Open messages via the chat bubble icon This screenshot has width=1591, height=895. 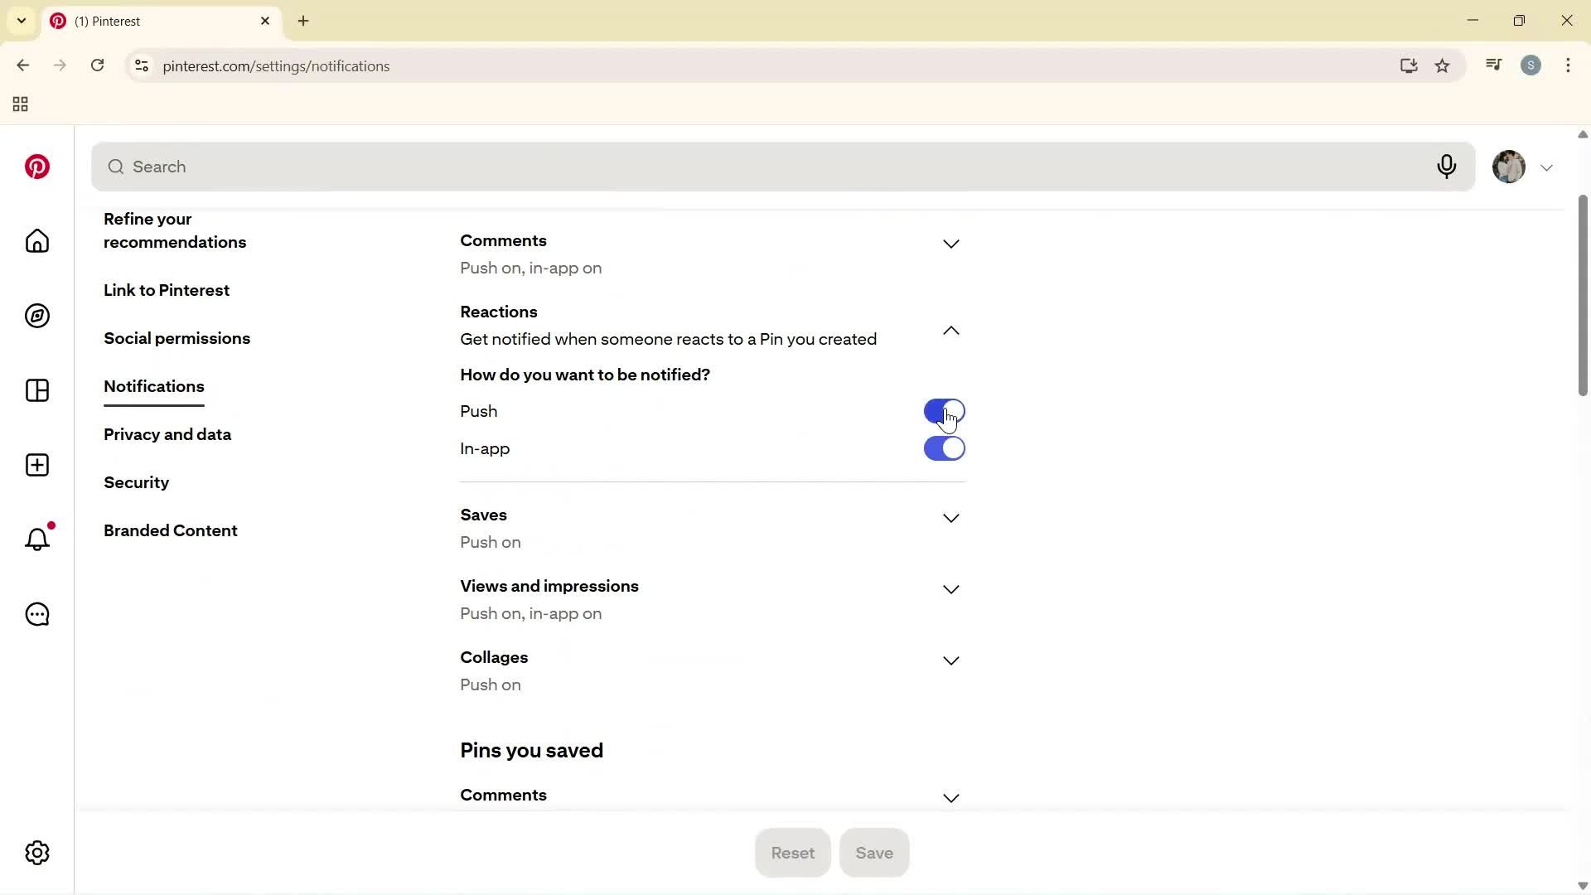36,614
